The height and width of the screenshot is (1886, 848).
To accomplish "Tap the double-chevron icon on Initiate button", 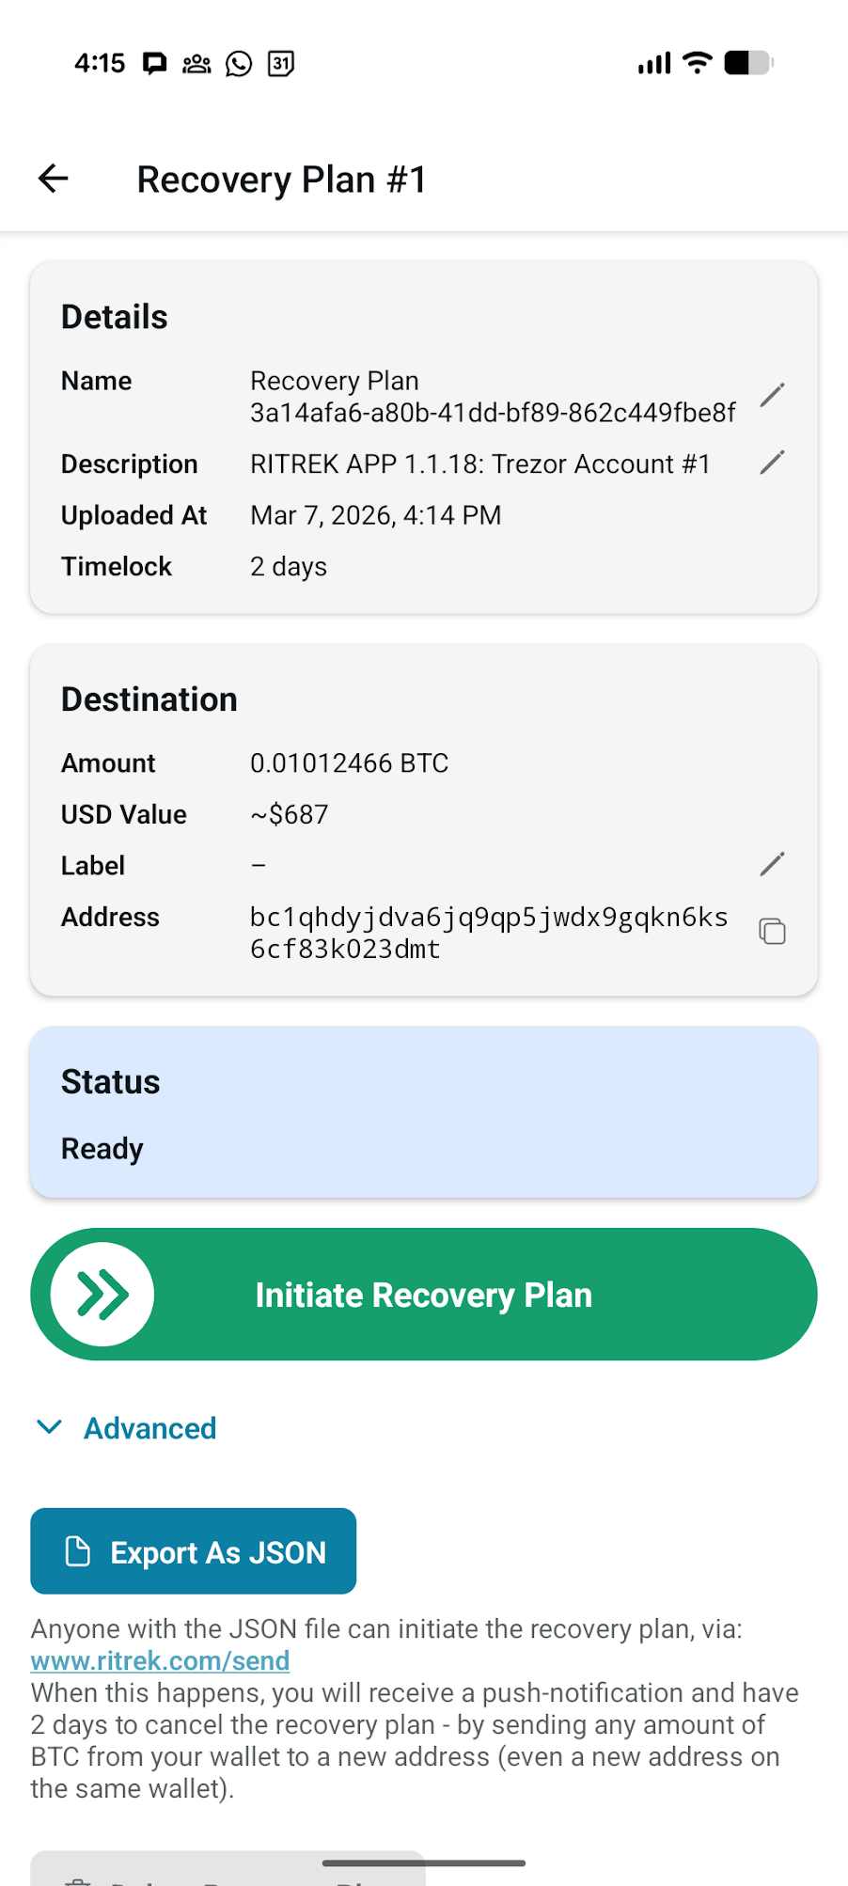I will [102, 1295].
